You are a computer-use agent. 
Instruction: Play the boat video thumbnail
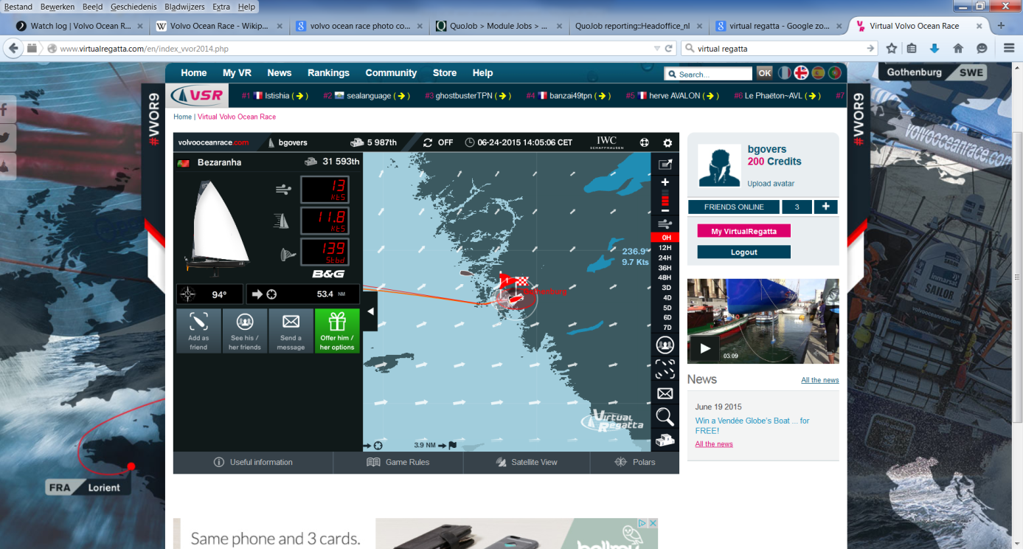point(704,348)
